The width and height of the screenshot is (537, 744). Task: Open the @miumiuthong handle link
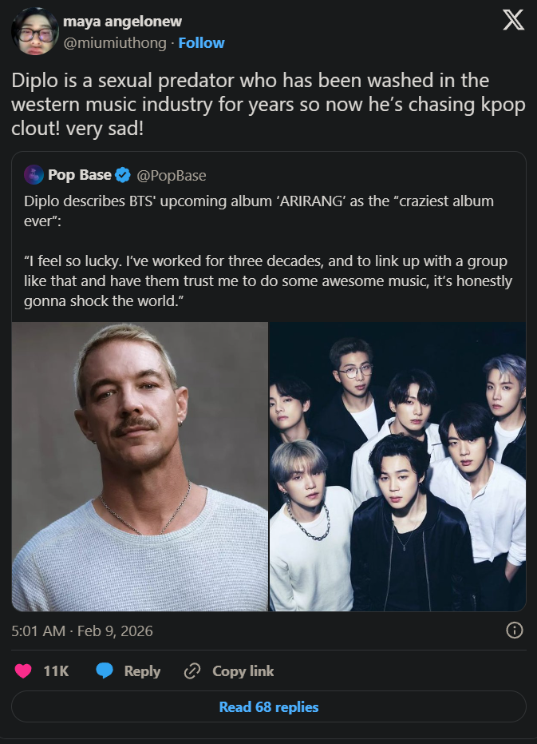point(115,42)
